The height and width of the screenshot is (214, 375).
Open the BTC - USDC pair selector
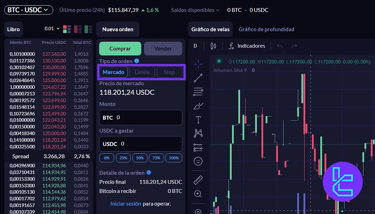pyautogui.click(x=28, y=10)
